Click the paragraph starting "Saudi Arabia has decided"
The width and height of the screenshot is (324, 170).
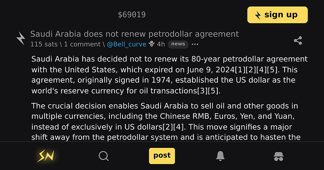click(170, 75)
